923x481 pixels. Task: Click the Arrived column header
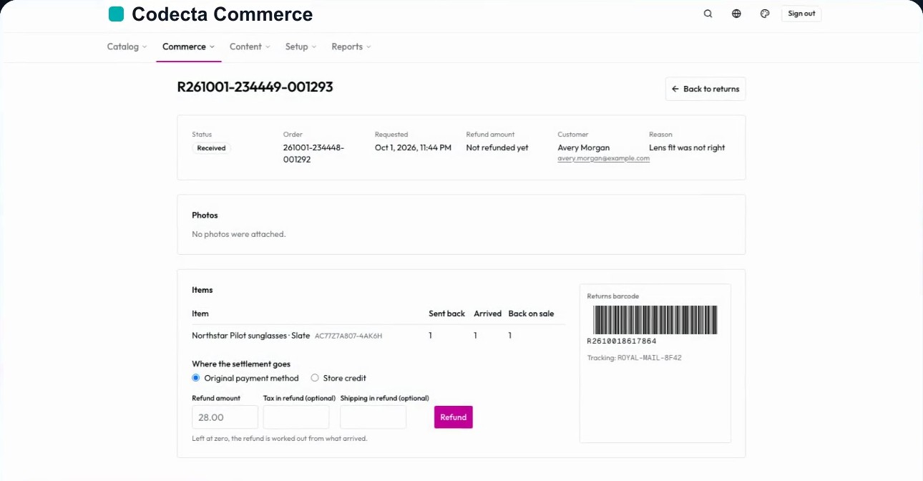[487, 314]
